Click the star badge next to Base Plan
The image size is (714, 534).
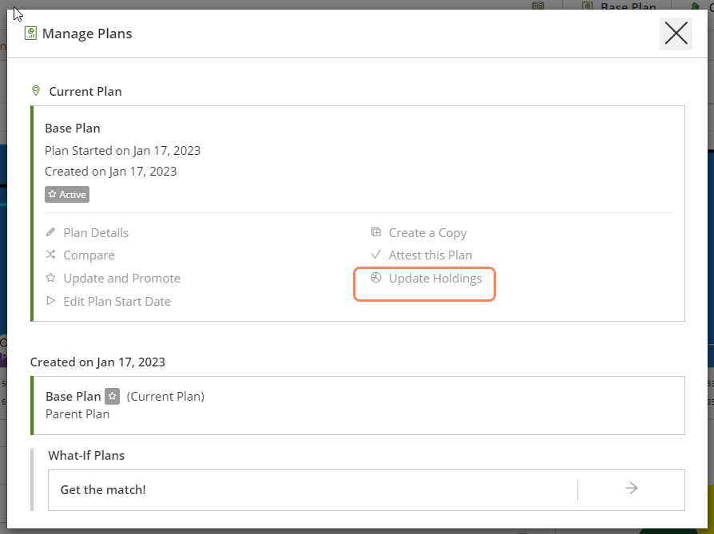(112, 396)
